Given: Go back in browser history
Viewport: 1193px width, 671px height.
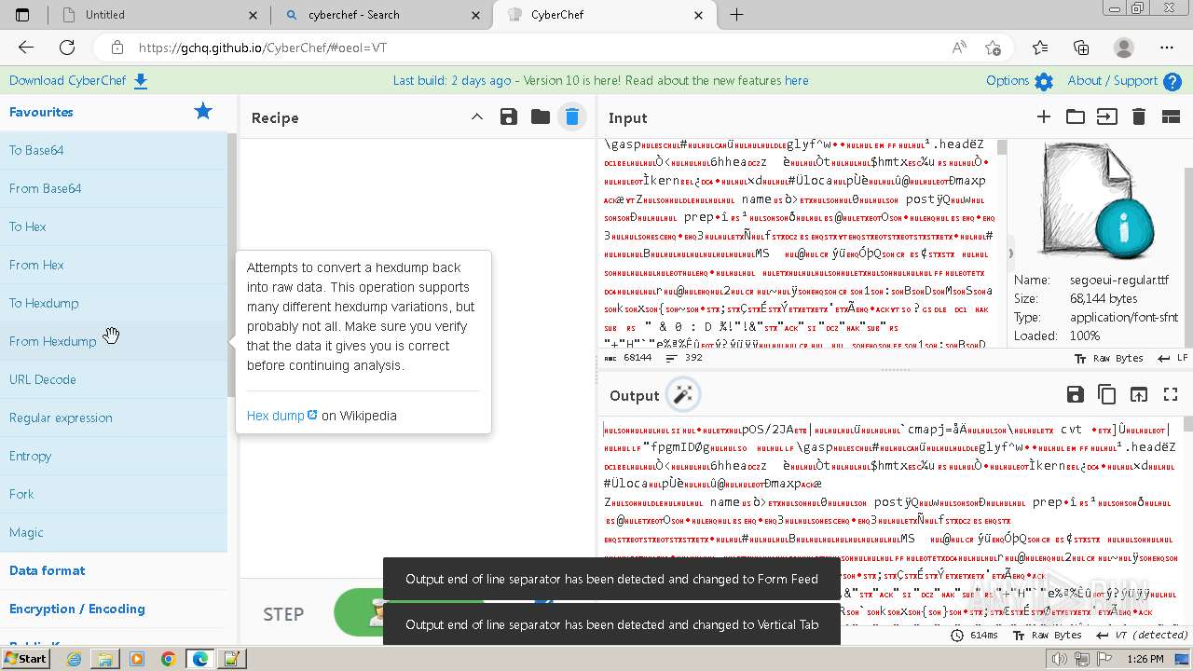Looking at the screenshot, I should [26, 48].
